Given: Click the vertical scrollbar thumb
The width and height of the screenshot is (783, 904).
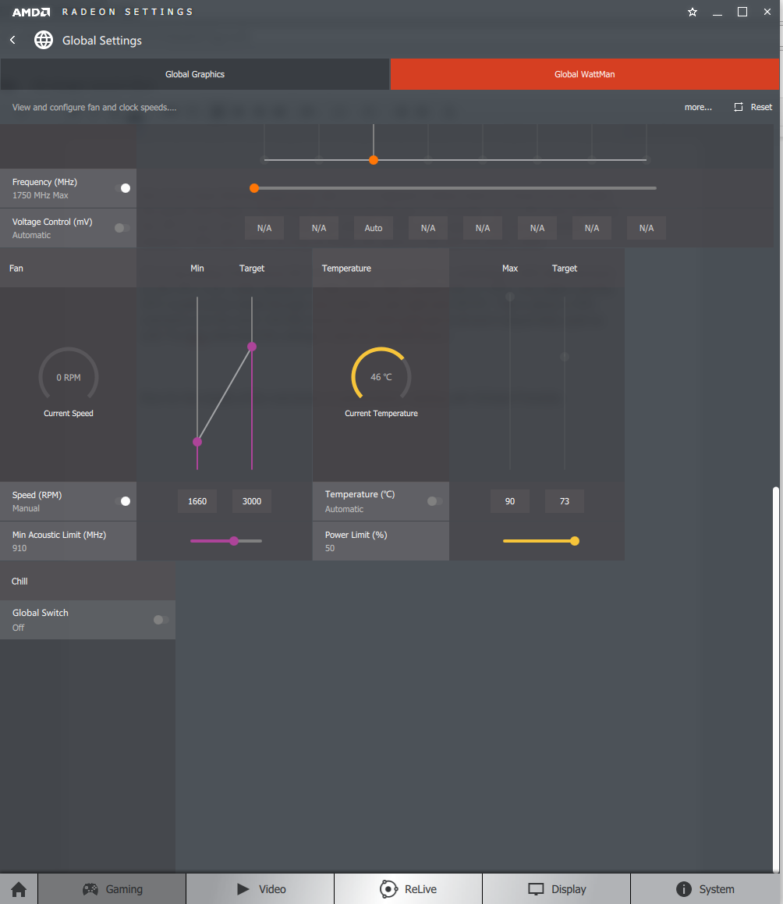Looking at the screenshot, I should coord(776,679).
